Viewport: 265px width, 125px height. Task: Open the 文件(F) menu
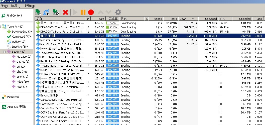click(4, 6)
